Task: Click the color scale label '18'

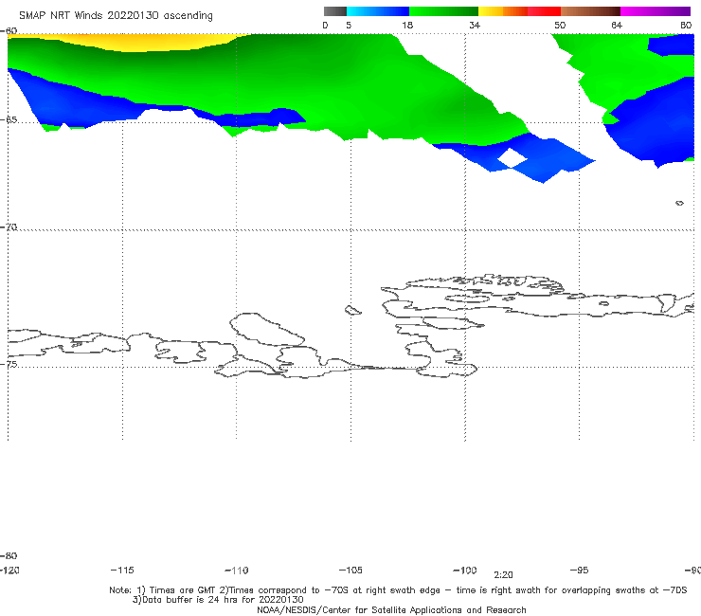Action: pos(407,26)
